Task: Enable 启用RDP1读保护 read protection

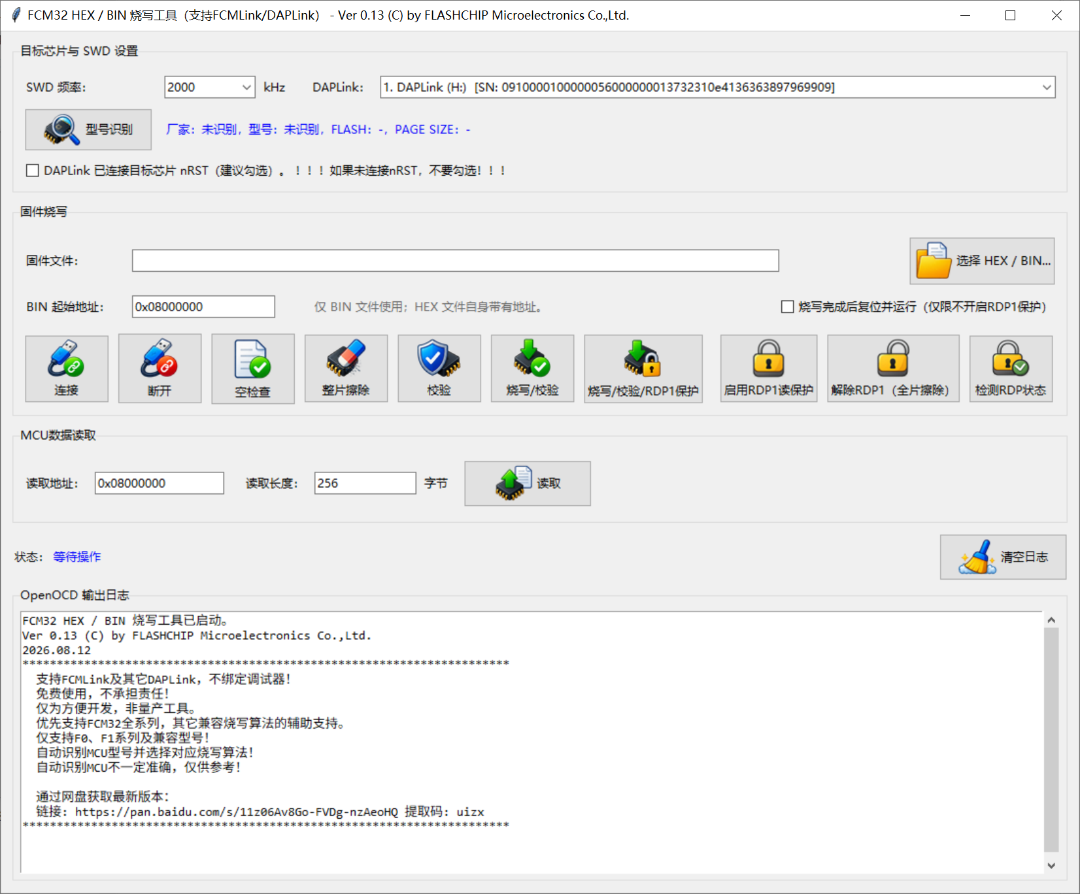Action: pyautogui.click(x=769, y=369)
